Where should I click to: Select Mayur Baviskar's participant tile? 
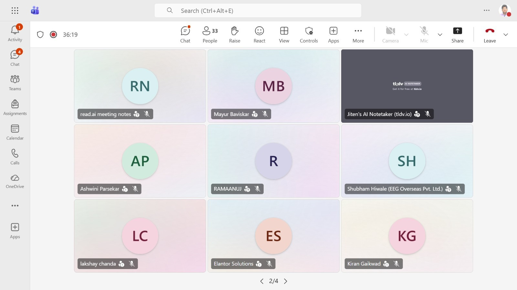coord(273,86)
